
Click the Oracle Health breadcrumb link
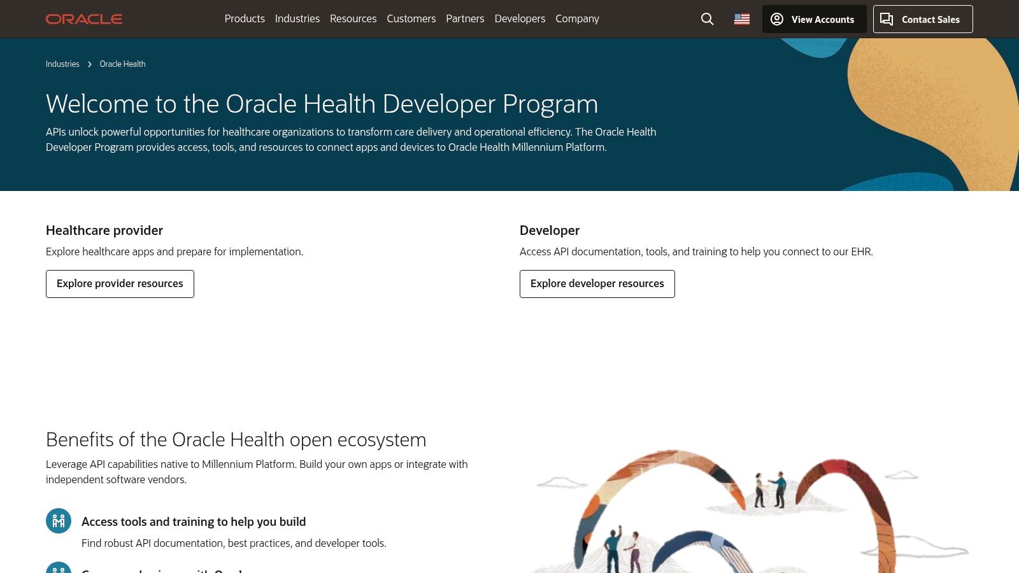122,64
